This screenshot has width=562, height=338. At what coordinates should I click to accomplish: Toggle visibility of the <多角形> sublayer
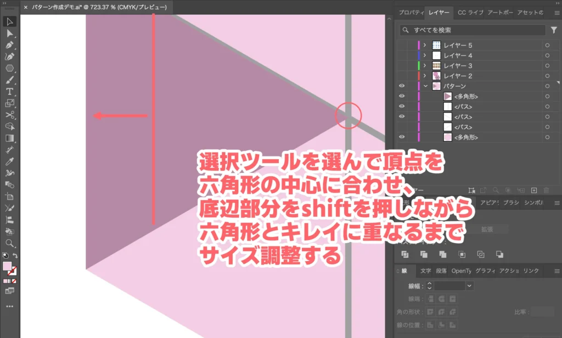pos(402,96)
